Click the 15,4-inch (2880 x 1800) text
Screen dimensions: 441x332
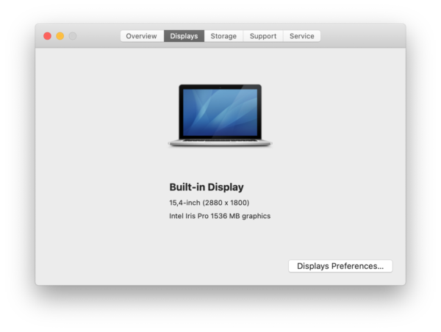(209, 203)
